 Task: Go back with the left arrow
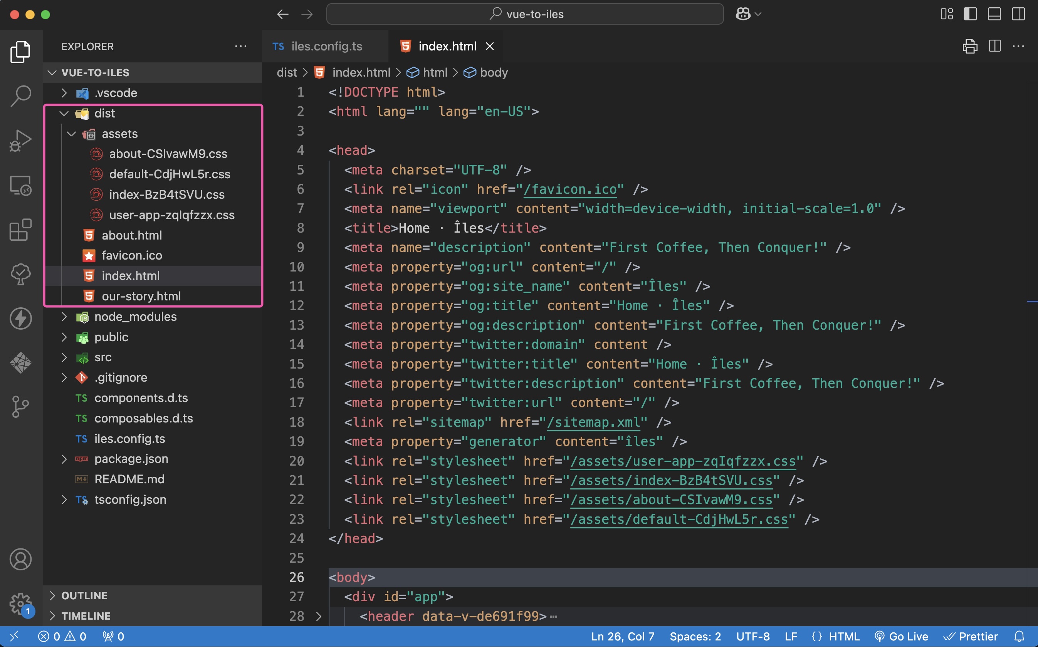click(282, 14)
